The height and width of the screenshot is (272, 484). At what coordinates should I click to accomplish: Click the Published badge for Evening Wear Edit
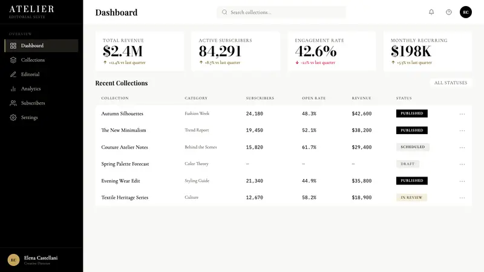412,181
